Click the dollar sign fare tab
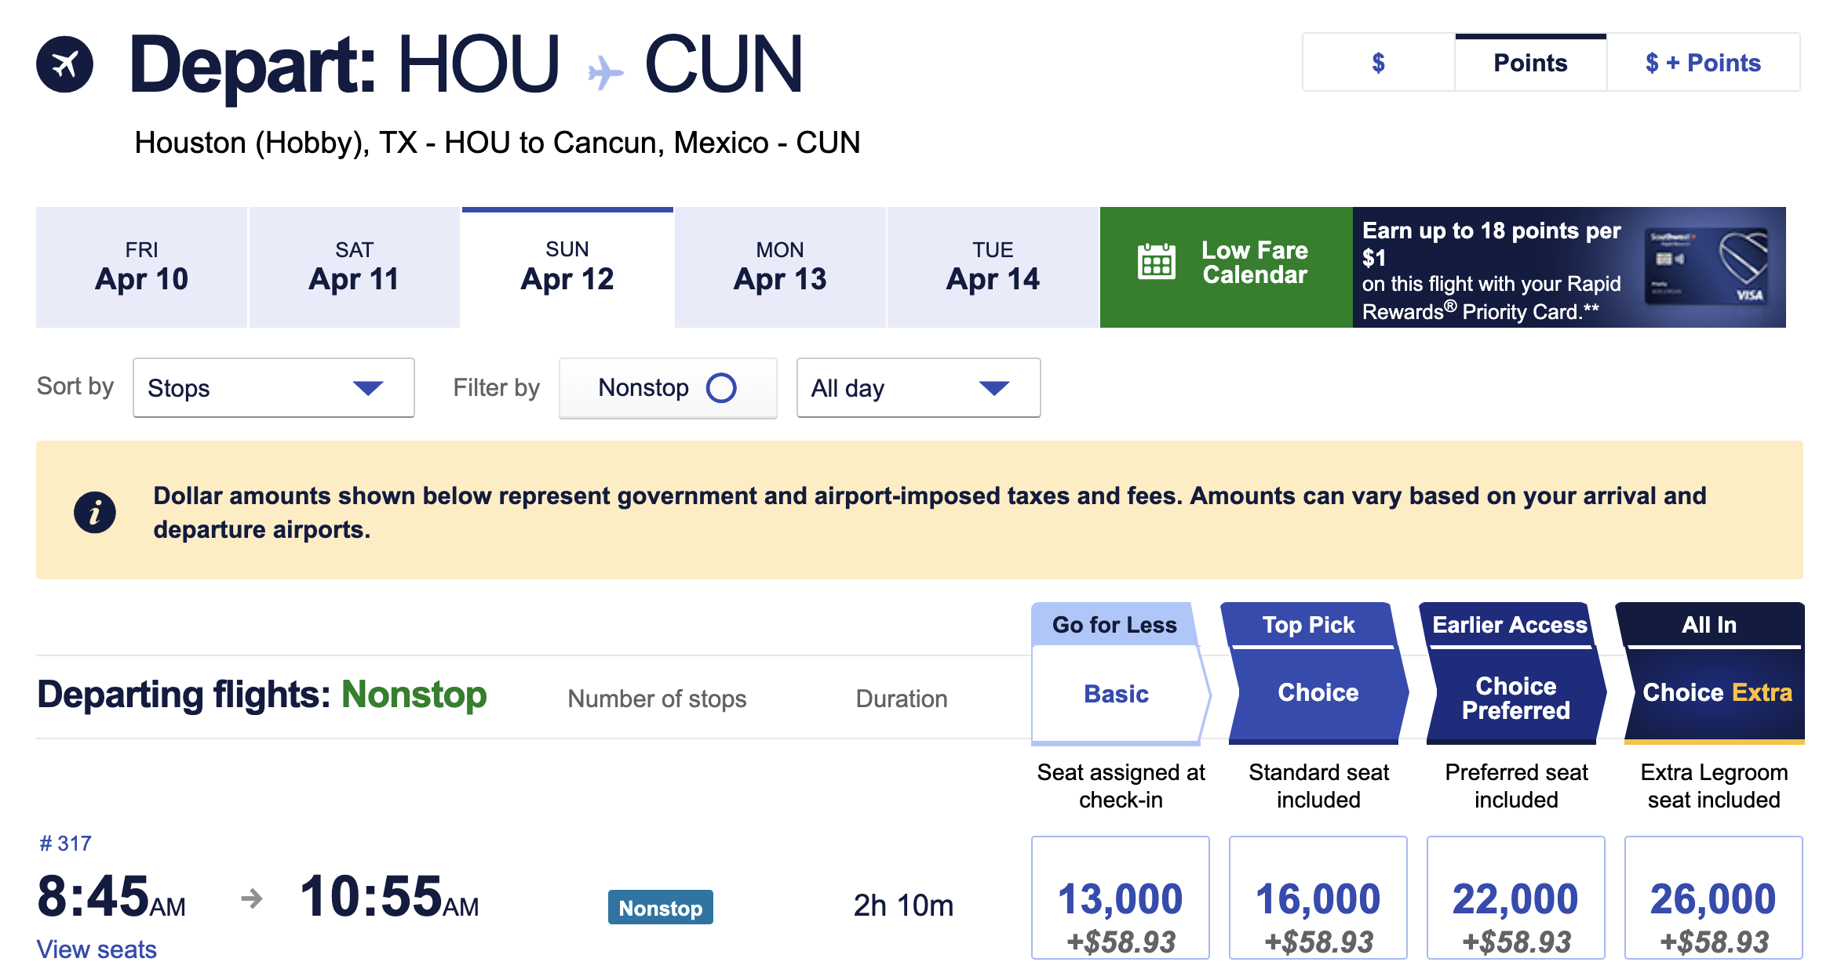1830x980 pixels. tap(1377, 62)
